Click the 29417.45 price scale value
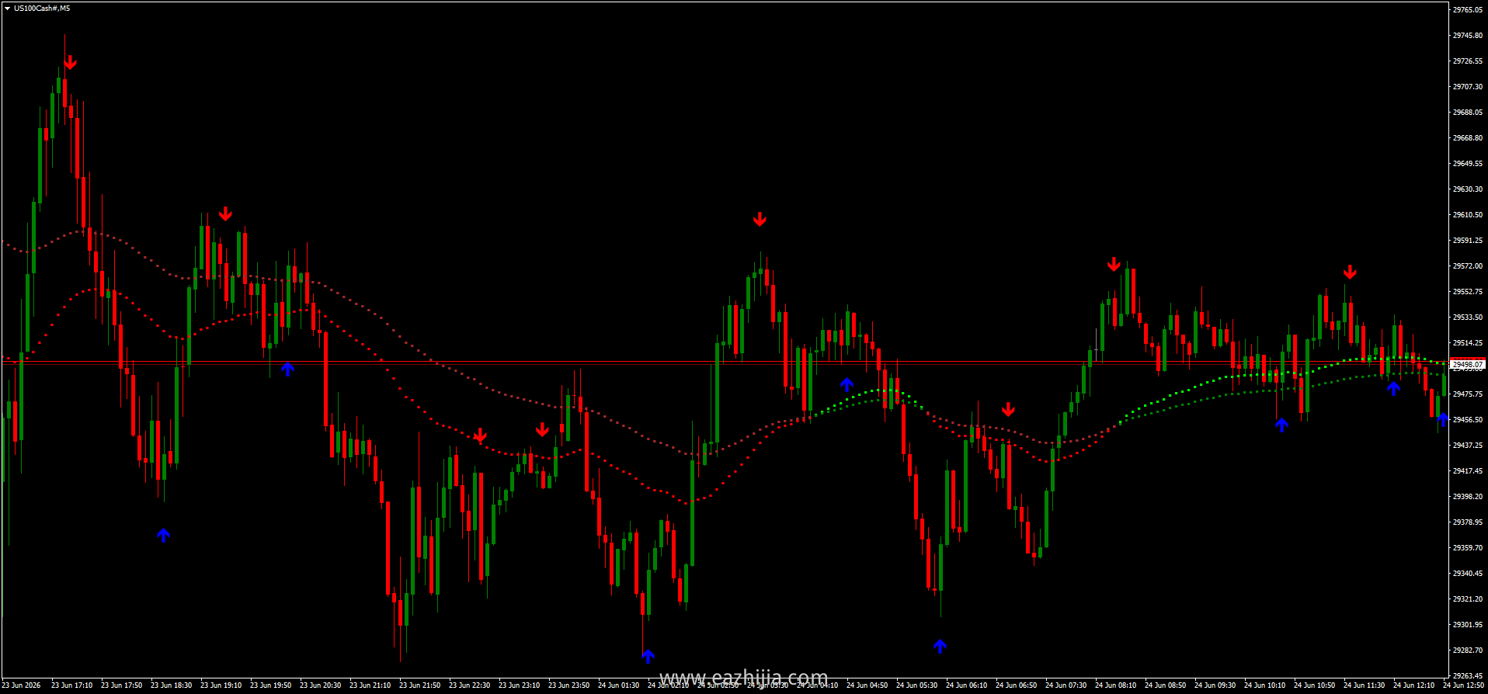Image resolution: width=1488 pixels, height=694 pixels. click(1468, 470)
